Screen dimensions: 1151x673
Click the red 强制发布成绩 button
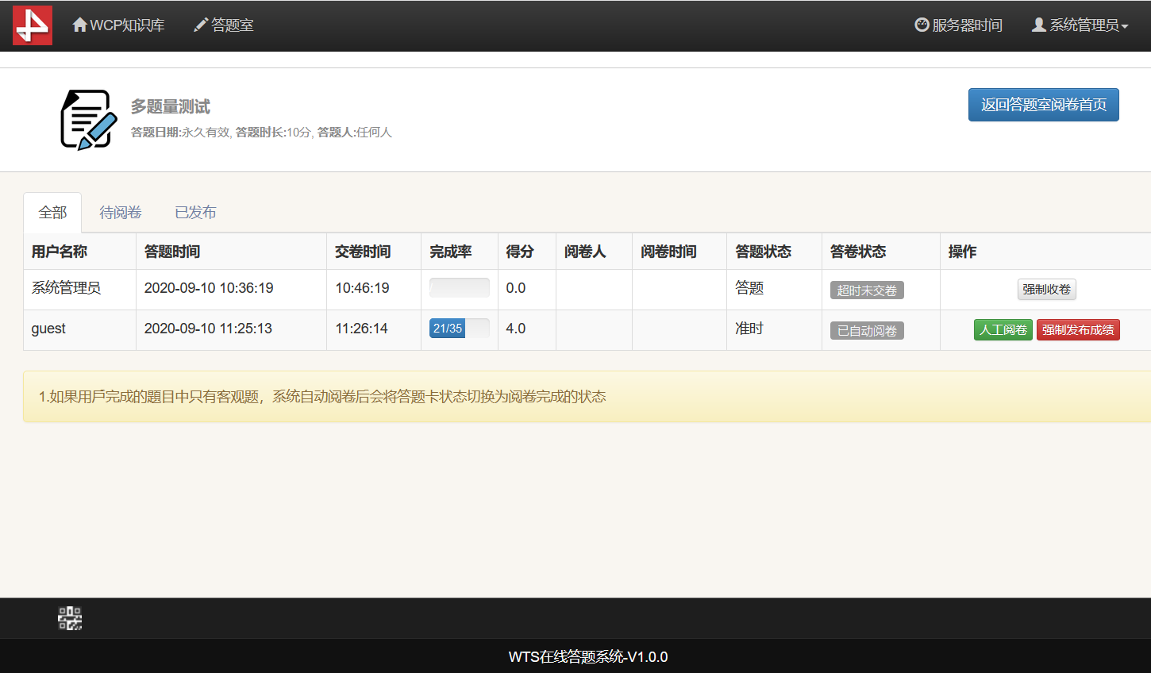pyautogui.click(x=1078, y=330)
